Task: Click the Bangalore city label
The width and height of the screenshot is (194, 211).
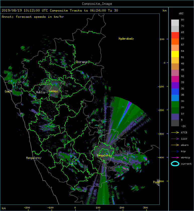Action: 104,155
